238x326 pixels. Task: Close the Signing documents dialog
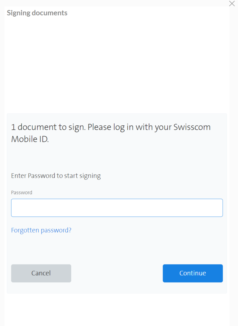tap(232, 4)
